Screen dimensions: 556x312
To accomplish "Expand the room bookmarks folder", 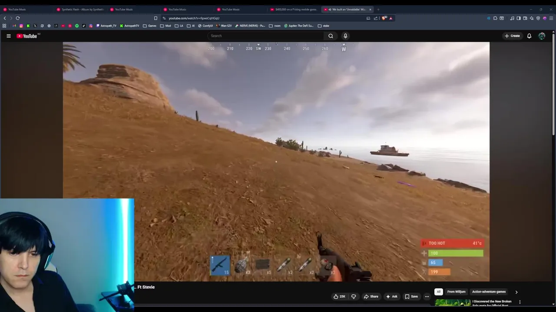I will [275, 26].
